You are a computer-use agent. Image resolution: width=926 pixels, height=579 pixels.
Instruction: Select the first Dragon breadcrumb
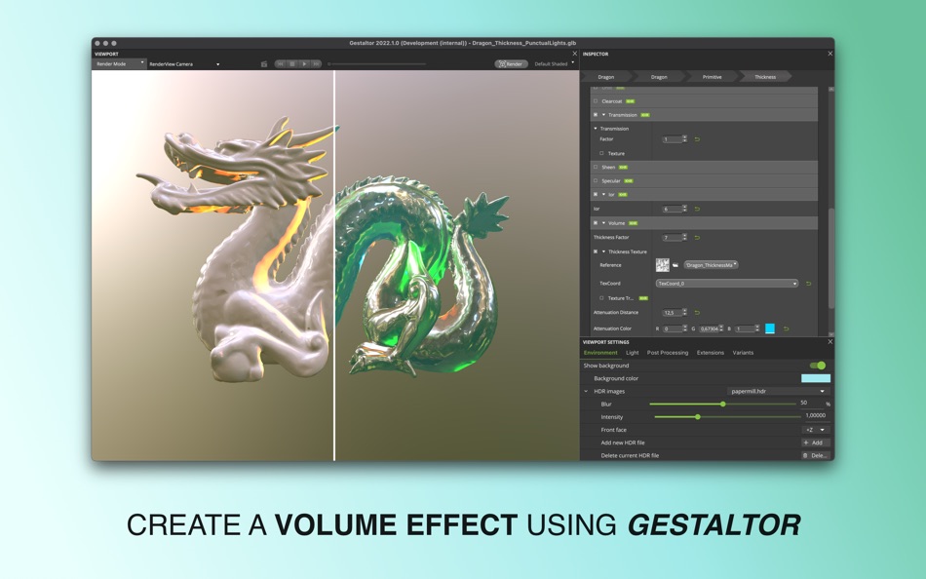tap(606, 77)
